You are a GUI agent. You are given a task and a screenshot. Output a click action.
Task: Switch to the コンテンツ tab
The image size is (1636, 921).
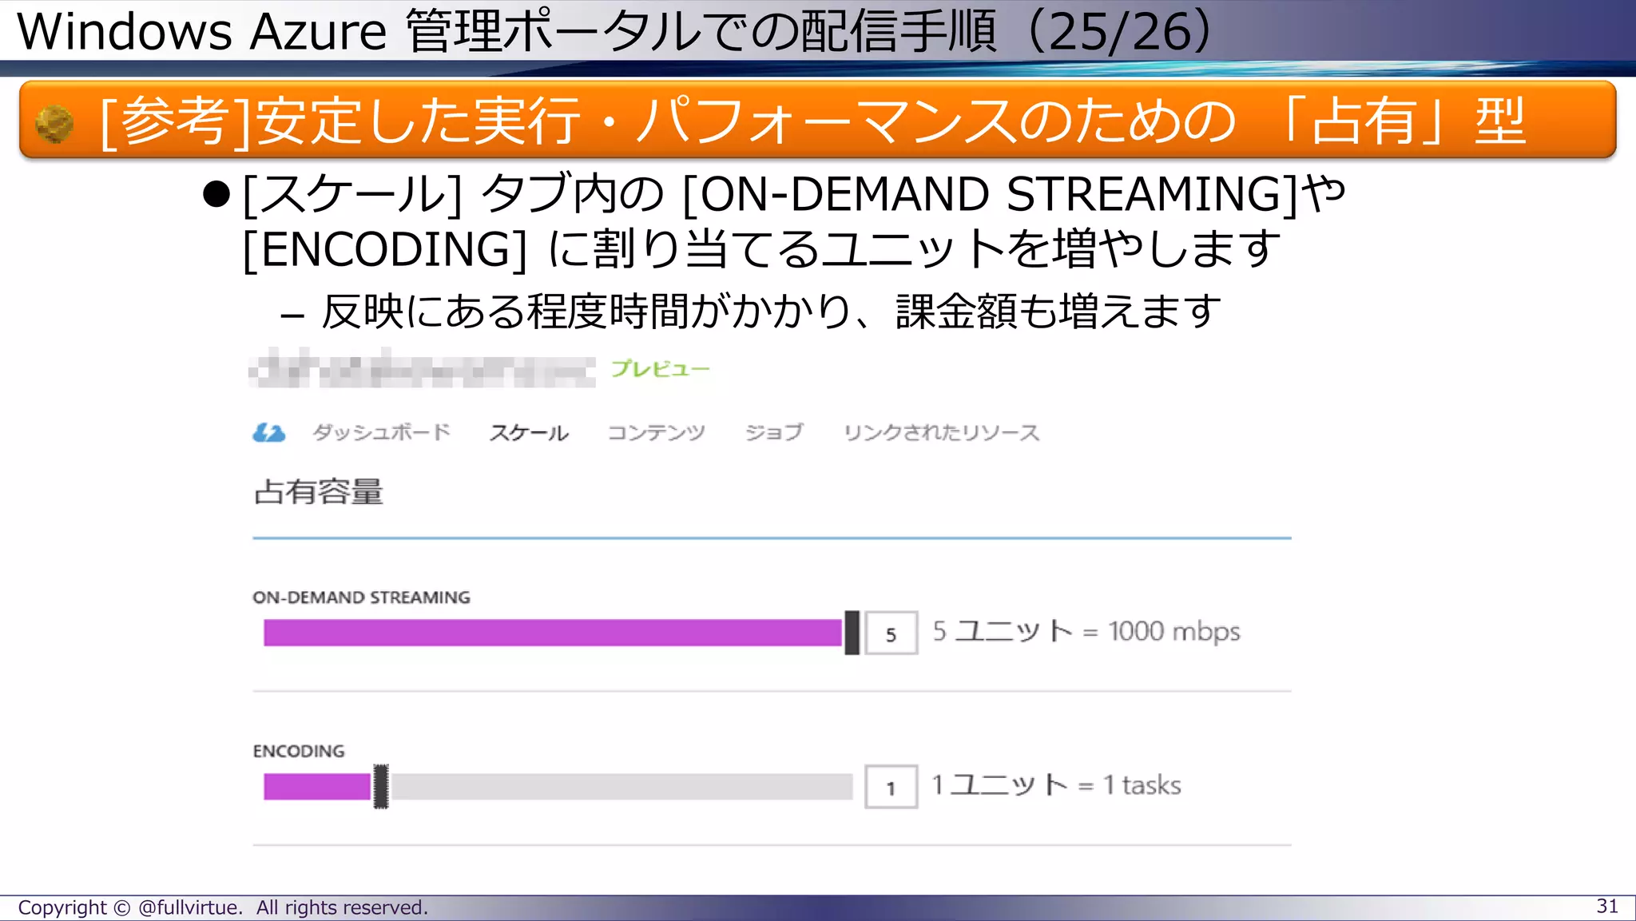tap(656, 433)
